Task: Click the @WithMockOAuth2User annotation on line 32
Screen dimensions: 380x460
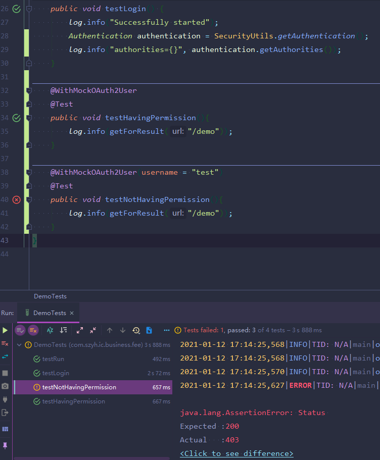Action: tap(93, 90)
